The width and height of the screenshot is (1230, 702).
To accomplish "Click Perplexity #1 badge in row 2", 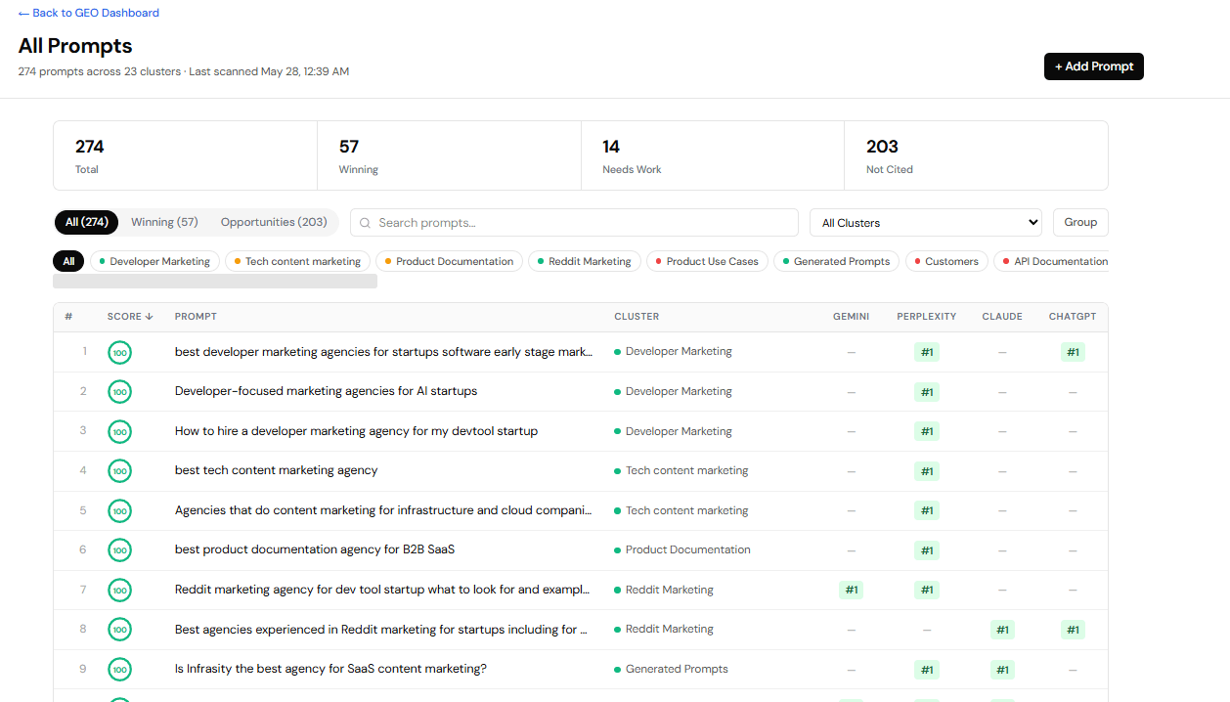I will [x=927, y=392].
